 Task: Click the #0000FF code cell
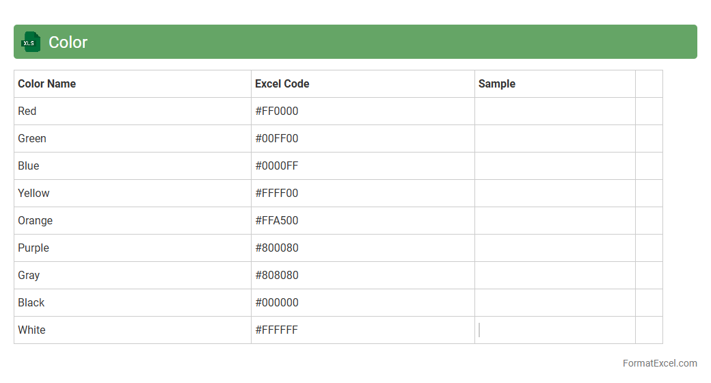[277, 166]
